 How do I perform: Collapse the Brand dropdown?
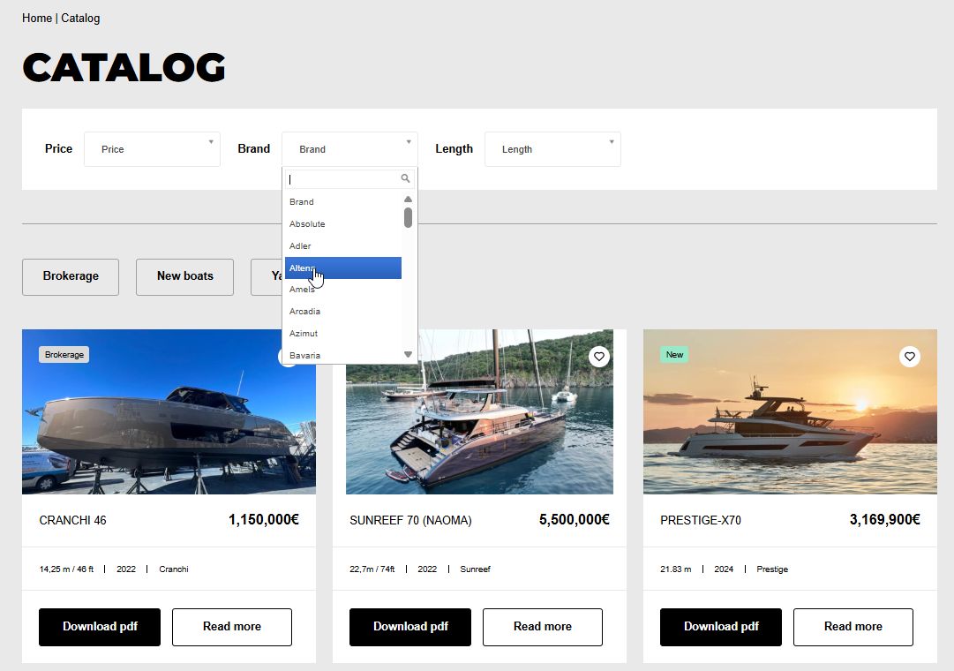(x=349, y=149)
